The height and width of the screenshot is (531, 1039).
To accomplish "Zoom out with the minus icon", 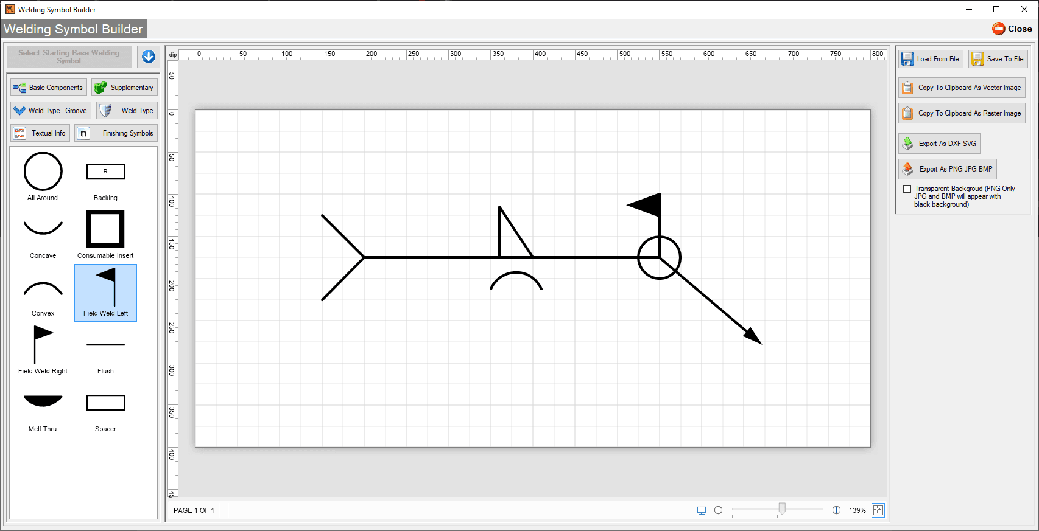I will point(719,510).
